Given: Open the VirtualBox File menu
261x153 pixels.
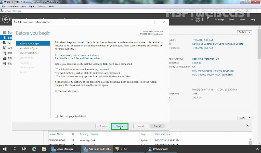Looking at the screenshot, I should point(3,6).
